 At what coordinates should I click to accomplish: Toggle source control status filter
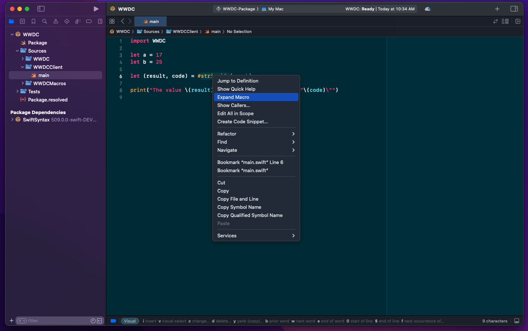(x=100, y=321)
